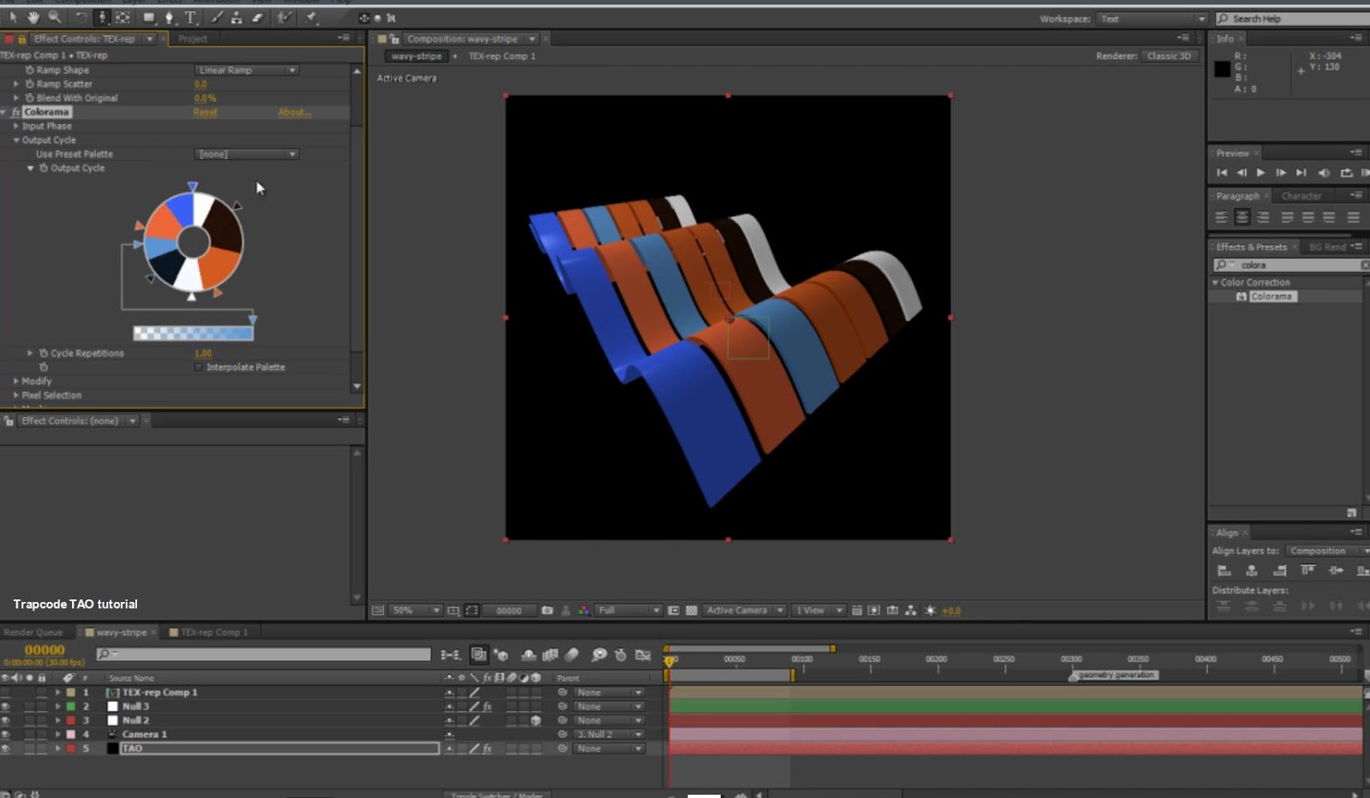Open the viewer resolution Full dropdown
The width and height of the screenshot is (1370, 798).
point(628,610)
